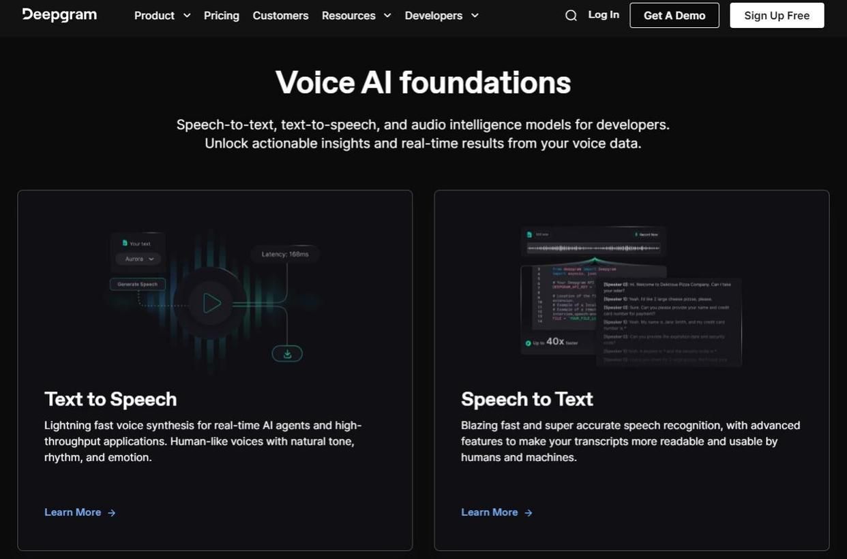Click the Sign Up Free button
This screenshot has width=847, height=559.
[x=777, y=16]
